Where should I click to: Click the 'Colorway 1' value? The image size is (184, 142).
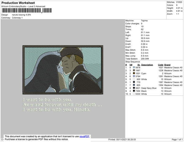click(x=17, y=18)
